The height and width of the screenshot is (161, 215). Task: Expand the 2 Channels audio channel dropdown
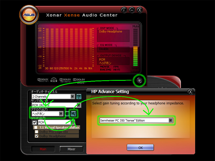click(x=73, y=96)
